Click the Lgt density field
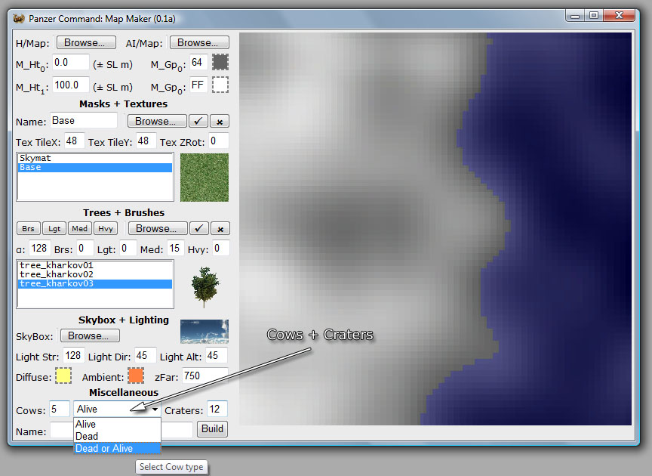This screenshot has height=476, width=652. [128, 249]
